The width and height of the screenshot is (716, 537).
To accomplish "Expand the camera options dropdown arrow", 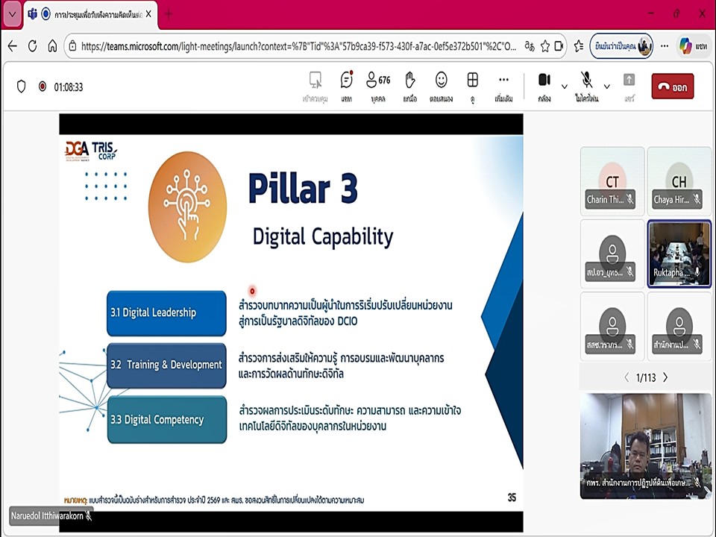I will point(565,87).
